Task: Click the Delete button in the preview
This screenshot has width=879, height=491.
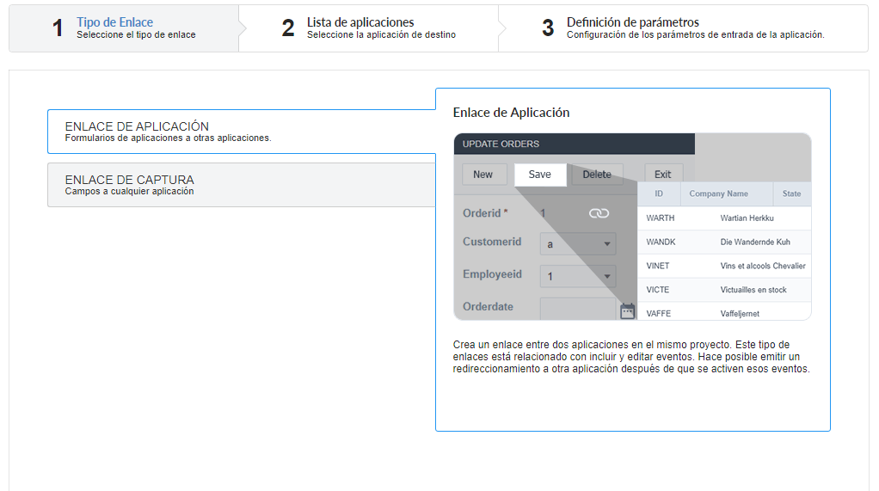Action: [597, 175]
